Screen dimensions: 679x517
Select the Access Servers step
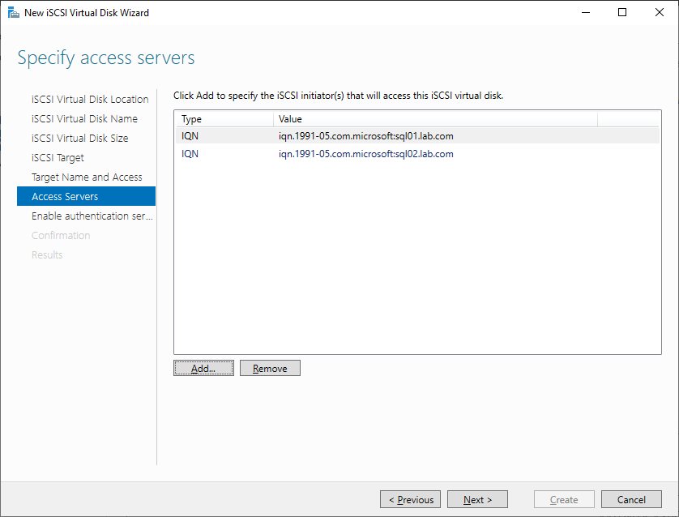pyautogui.click(x=86, y=196)
